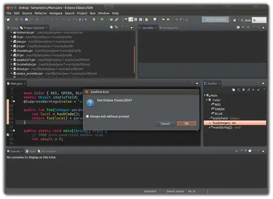Click the Smart Insert status bar entry

coord(175,191)
